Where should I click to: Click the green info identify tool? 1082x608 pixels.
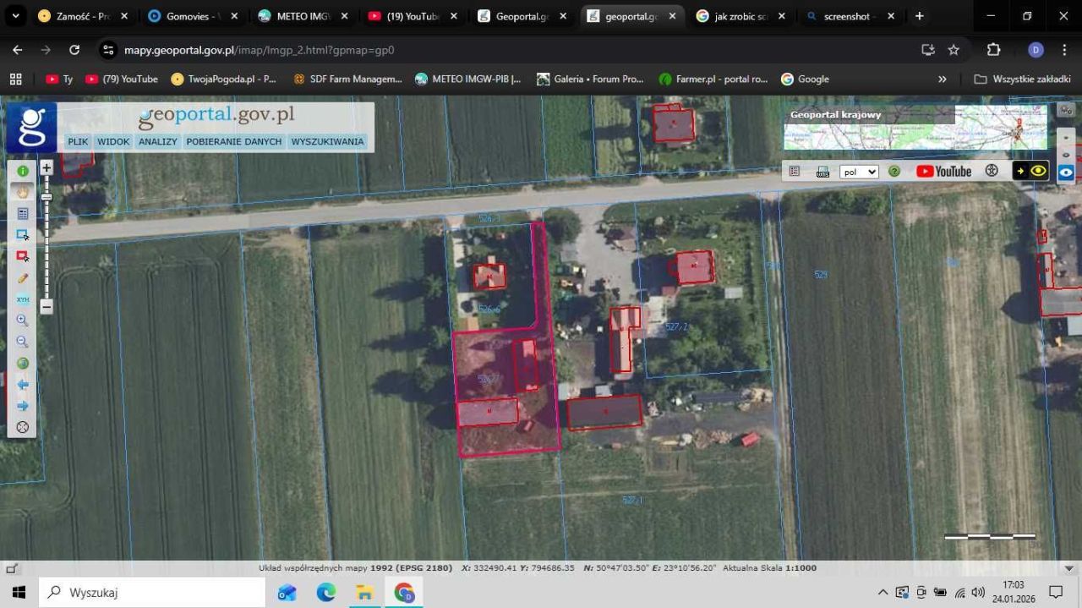23,171
